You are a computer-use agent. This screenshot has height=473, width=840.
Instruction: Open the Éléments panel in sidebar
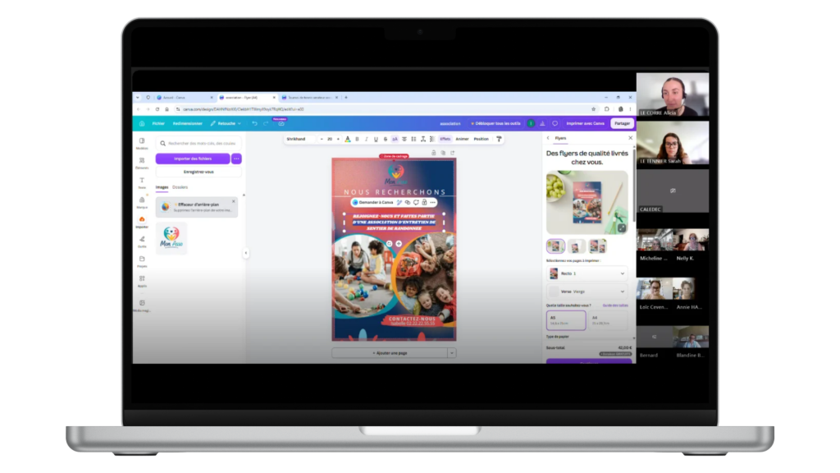point(142,163)
